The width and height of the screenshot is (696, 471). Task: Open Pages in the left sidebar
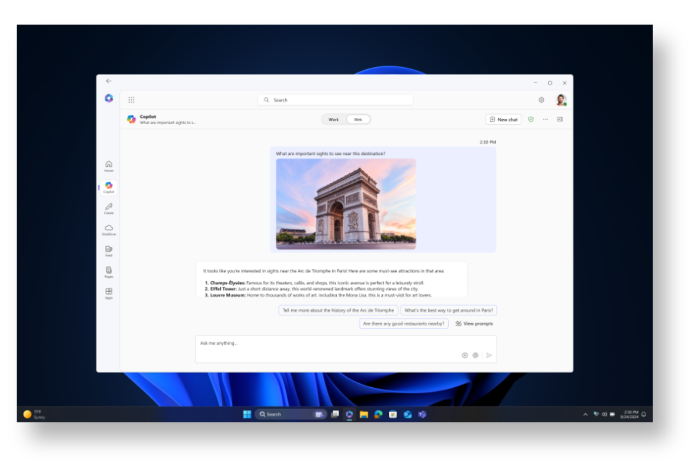point(109,272)
